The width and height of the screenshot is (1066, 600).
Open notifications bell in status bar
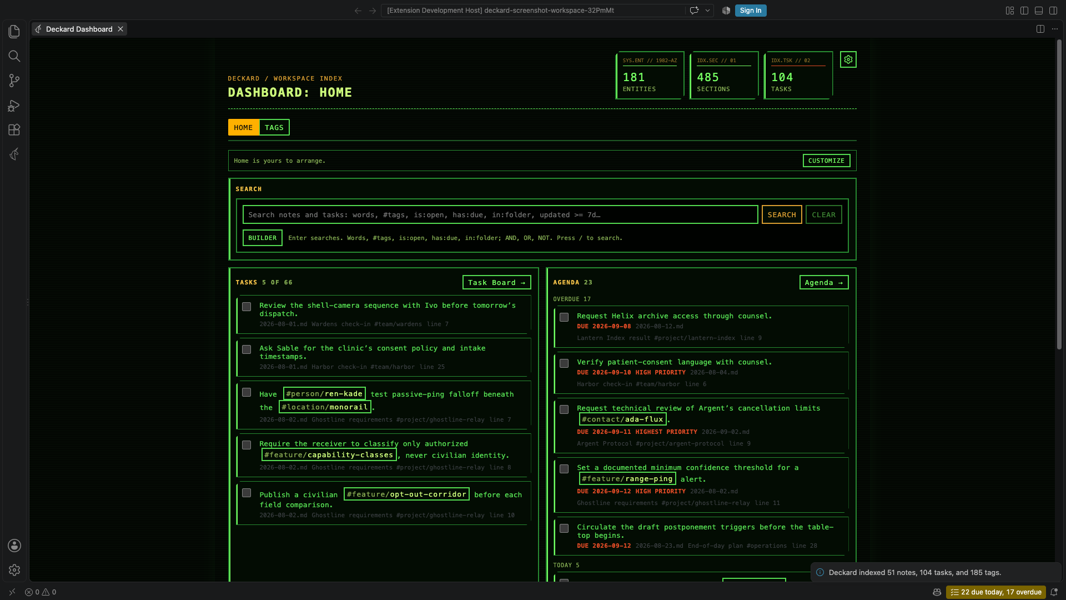coord(1054,592)
